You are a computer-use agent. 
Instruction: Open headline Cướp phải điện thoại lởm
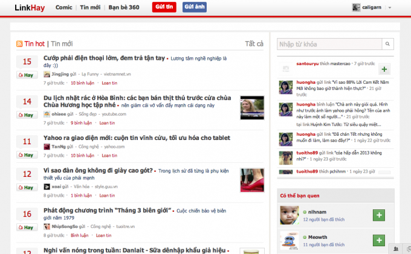pos(104,58)
